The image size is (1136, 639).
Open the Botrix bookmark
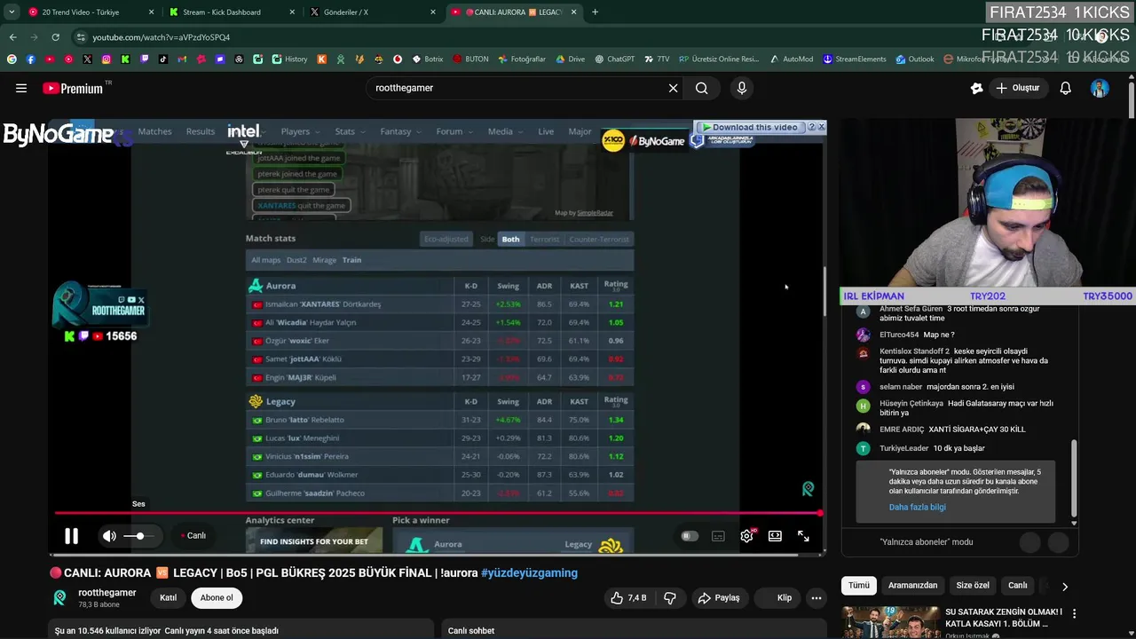(x=427, y=59)
